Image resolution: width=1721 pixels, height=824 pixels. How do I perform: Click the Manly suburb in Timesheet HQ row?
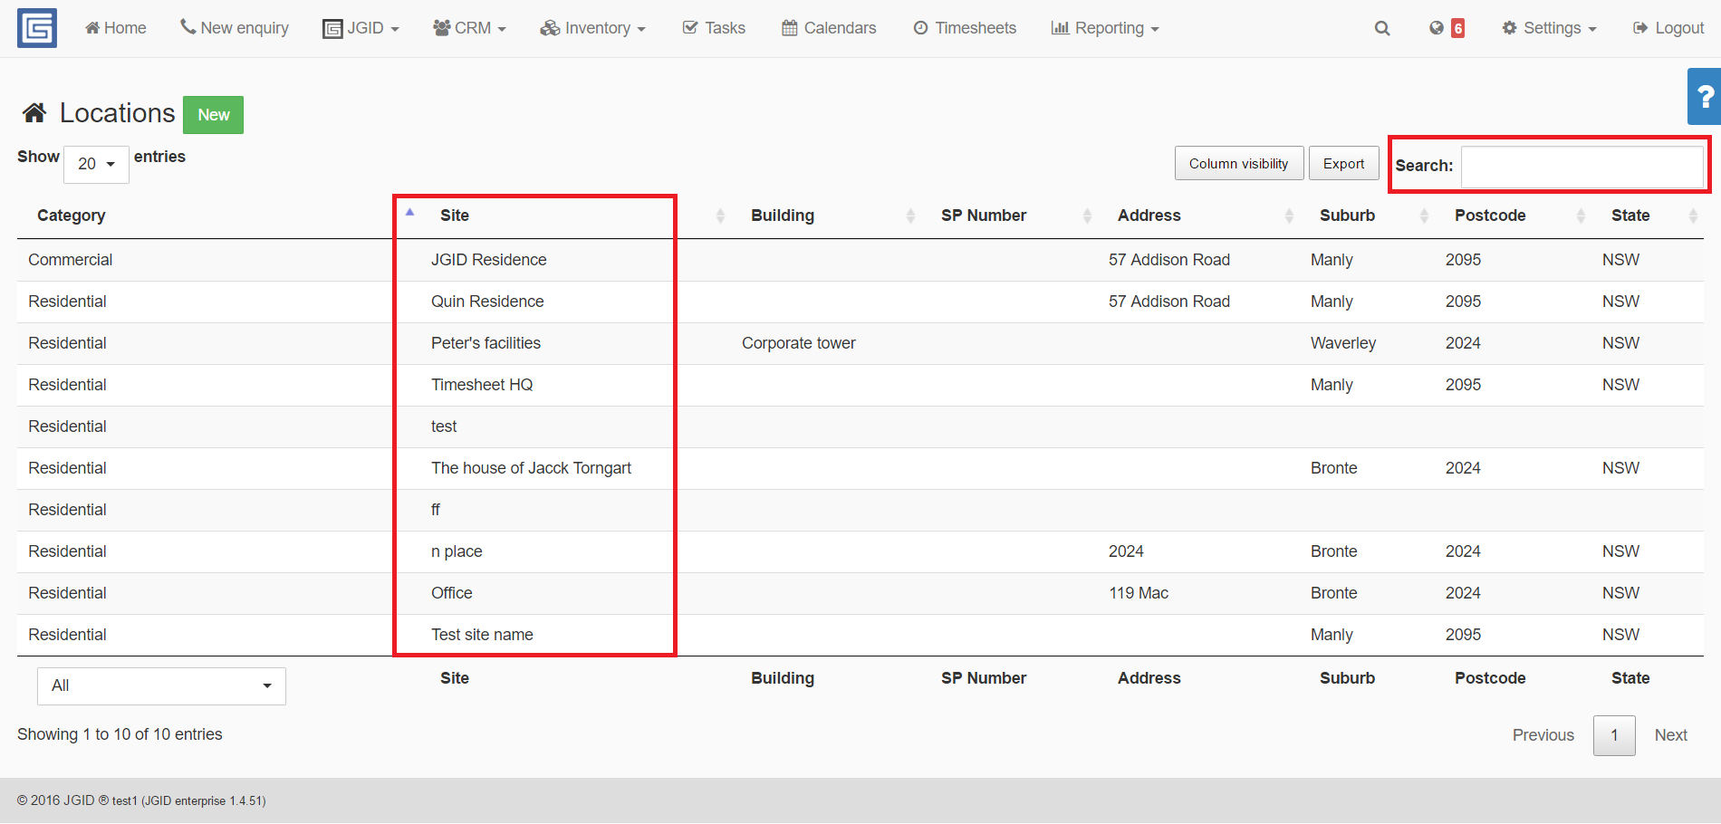tap(1332, 385)
